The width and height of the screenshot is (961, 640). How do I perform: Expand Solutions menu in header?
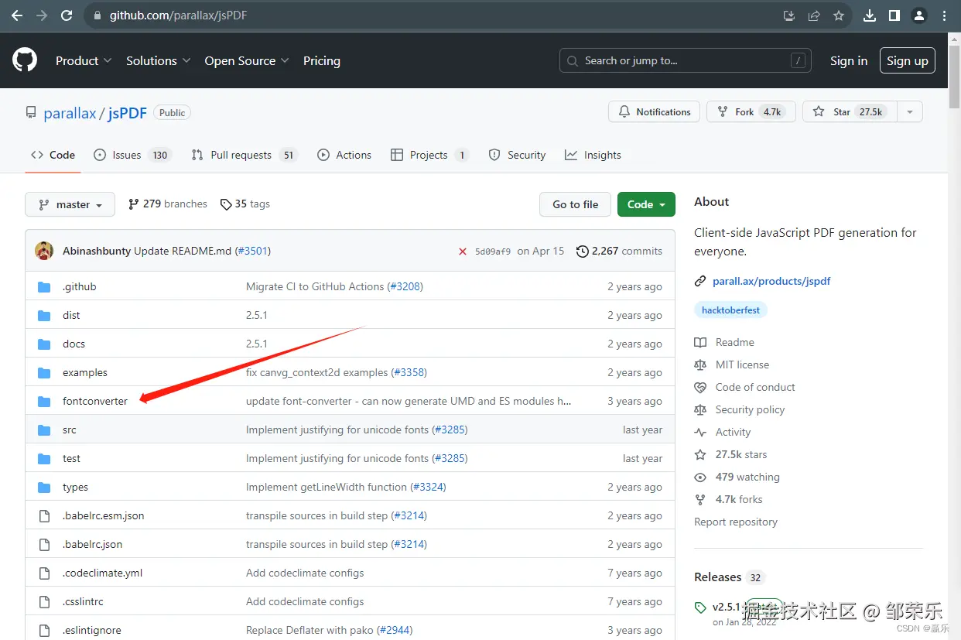158,60
